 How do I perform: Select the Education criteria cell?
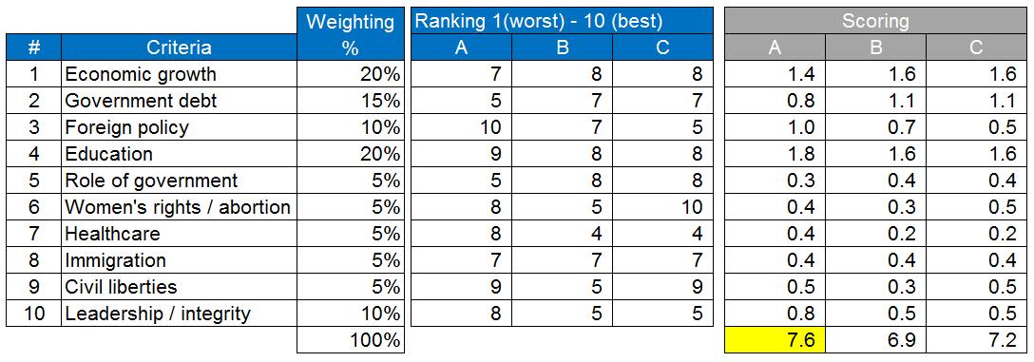tap(179, 154)
